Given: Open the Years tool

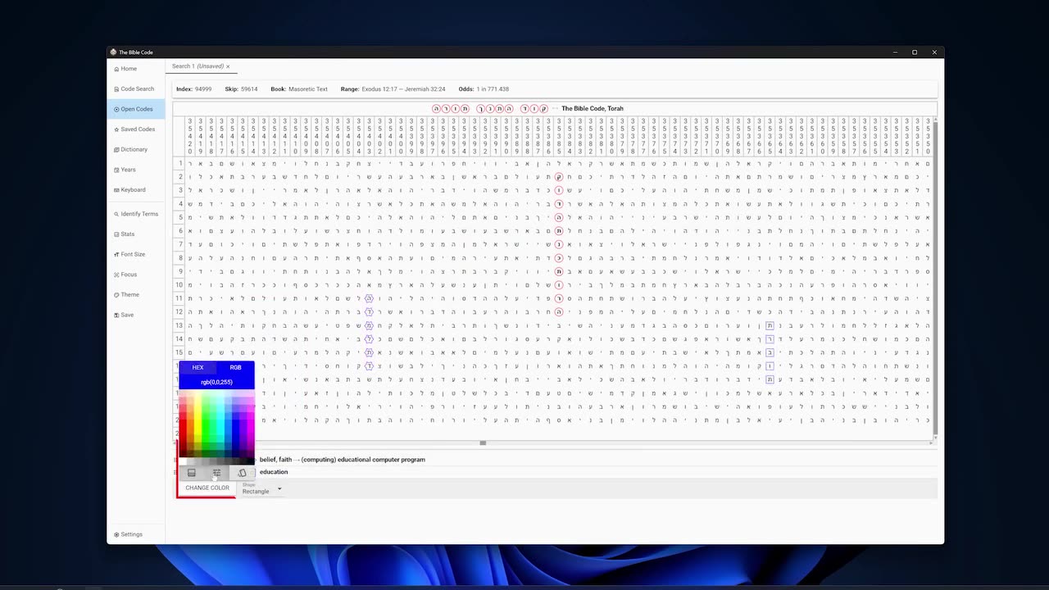Looking at the screenshot, I should [136, 170].
